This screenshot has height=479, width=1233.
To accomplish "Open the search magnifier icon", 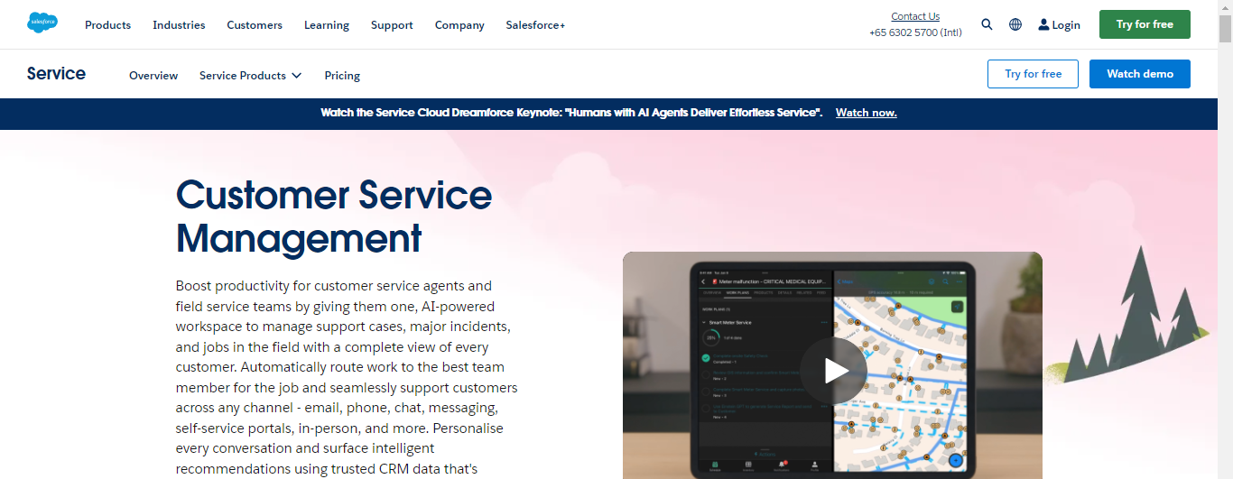I will click(987, 24).
